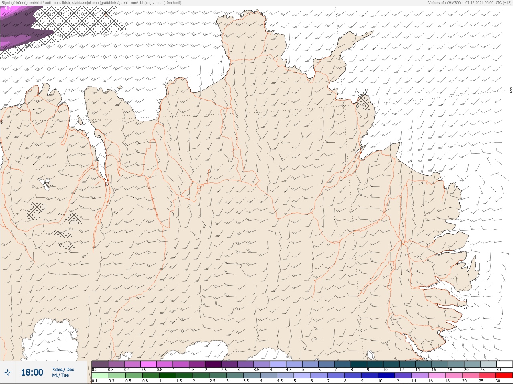This screenshot has width=513, height=384.
Task: Click the 'N66' latitude label on left edge
Action: [2, 121]
